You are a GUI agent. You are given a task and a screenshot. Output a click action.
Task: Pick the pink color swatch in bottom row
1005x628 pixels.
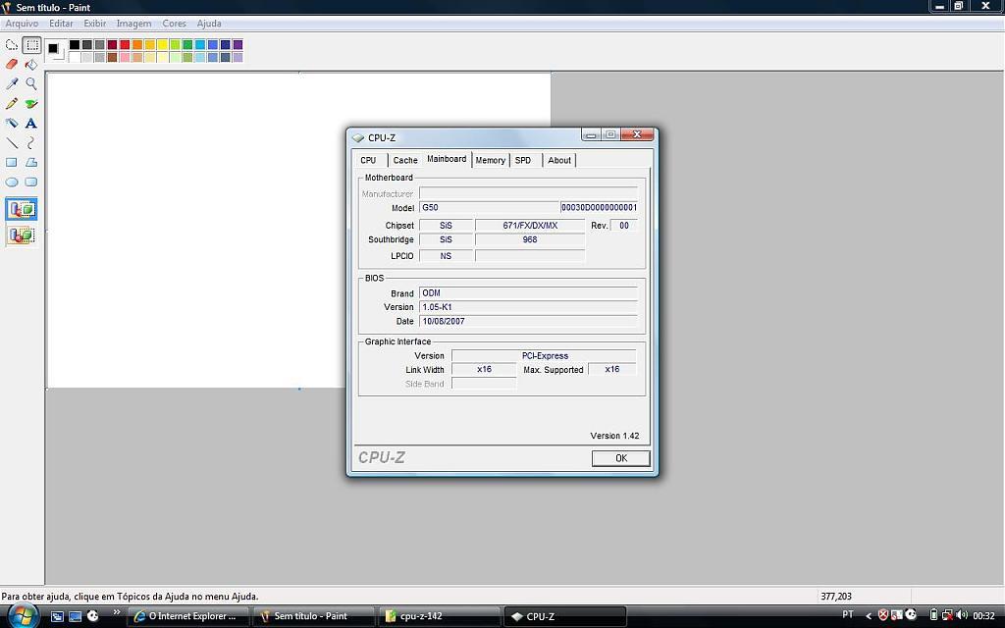click(x=125, y=57)
